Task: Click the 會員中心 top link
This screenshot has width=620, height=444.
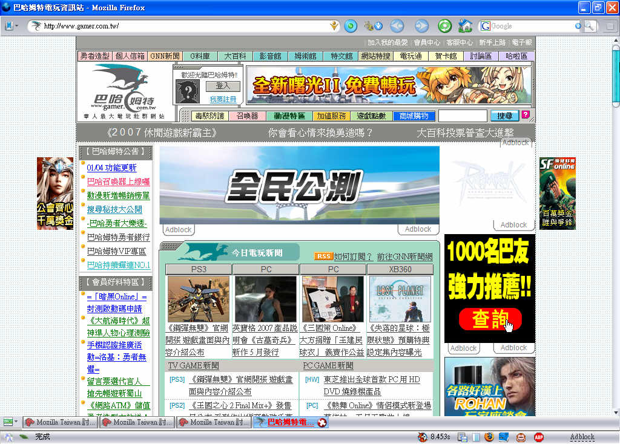Action: pos(427,42)
